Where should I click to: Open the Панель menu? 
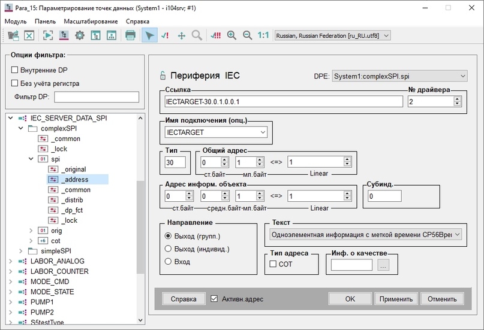[x=45, y=21]
